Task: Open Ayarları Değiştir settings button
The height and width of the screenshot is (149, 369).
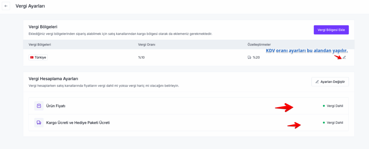Action: pyautogui.click(x=330, y=82)
